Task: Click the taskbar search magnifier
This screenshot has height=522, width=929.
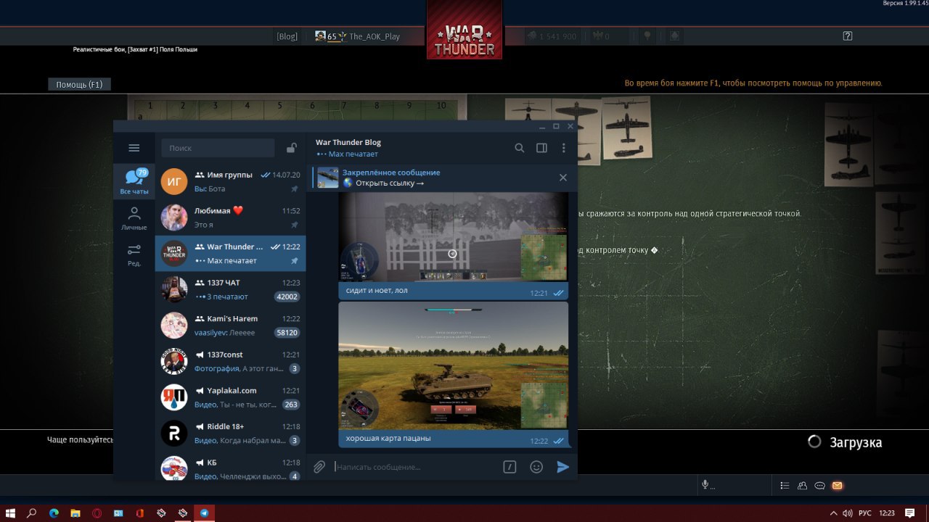Action: 32,513
